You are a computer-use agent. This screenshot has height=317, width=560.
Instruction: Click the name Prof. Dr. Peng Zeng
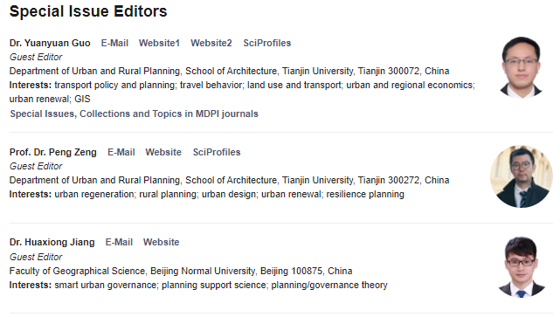(53, 152)
